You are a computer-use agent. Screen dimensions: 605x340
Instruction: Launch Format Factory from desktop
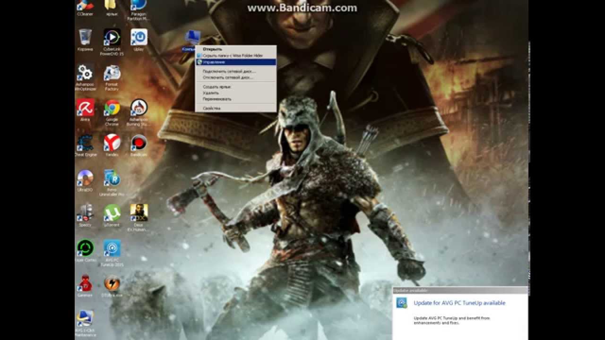click(x=112, y=77)
